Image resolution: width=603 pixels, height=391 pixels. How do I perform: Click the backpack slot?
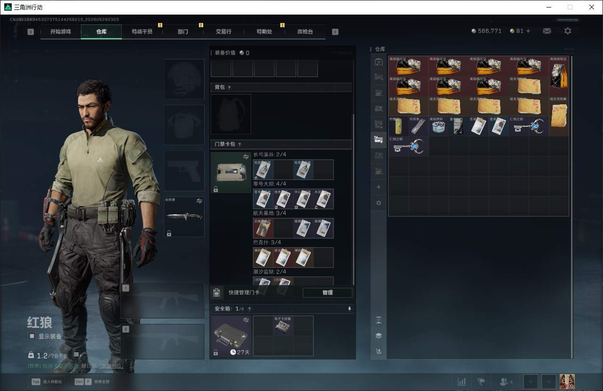pyautogui.click(x=231, y=114)
